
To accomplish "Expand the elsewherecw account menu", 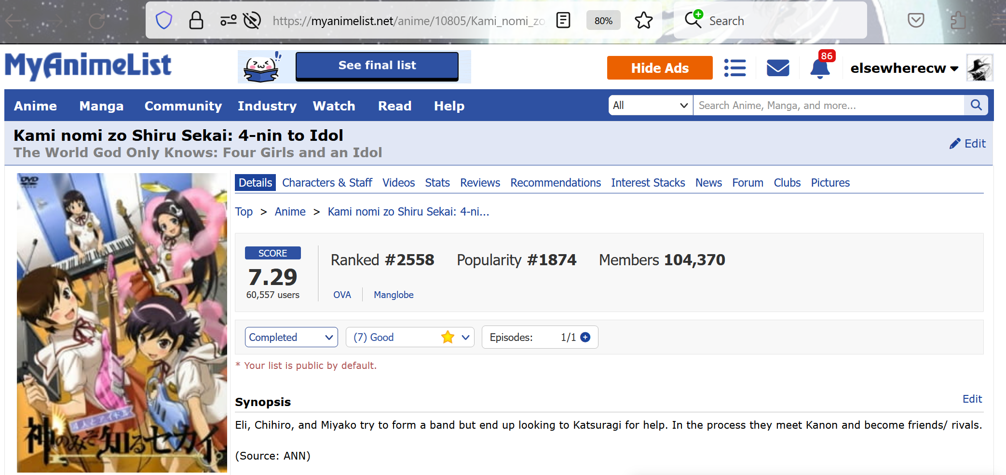I will tap(904, 68).
